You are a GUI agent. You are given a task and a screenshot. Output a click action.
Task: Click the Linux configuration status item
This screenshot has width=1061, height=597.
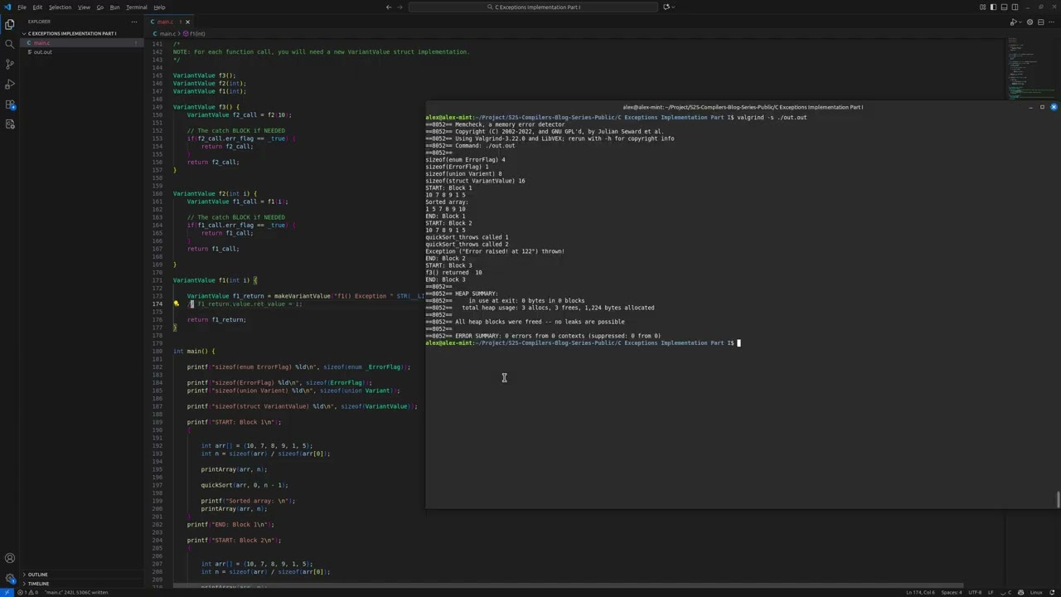point(1036,592)
